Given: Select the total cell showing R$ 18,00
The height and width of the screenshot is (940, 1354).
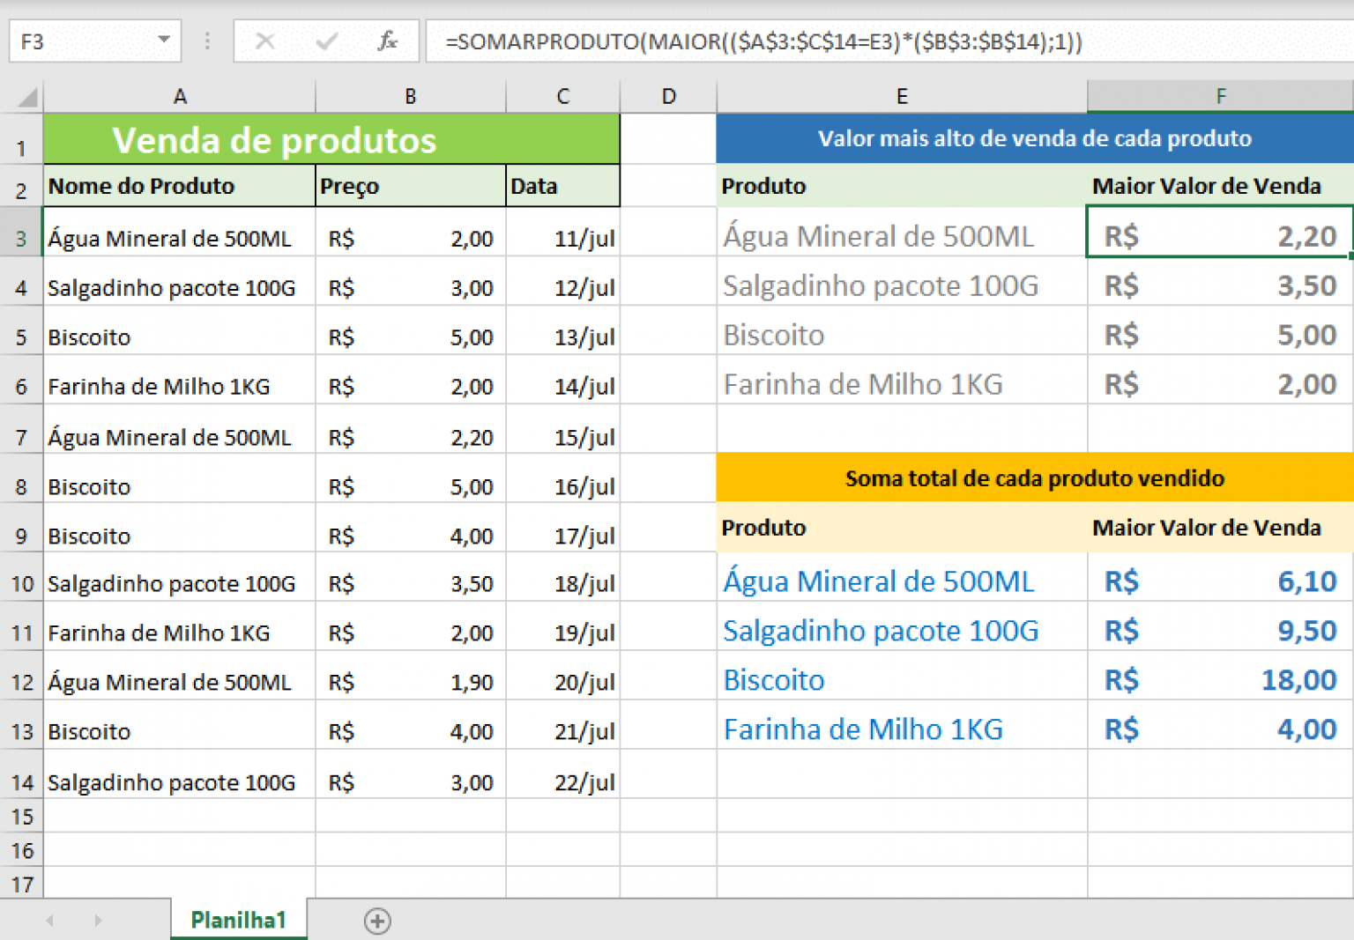Looking at the screenshot, I should (x=1220, y=677).
